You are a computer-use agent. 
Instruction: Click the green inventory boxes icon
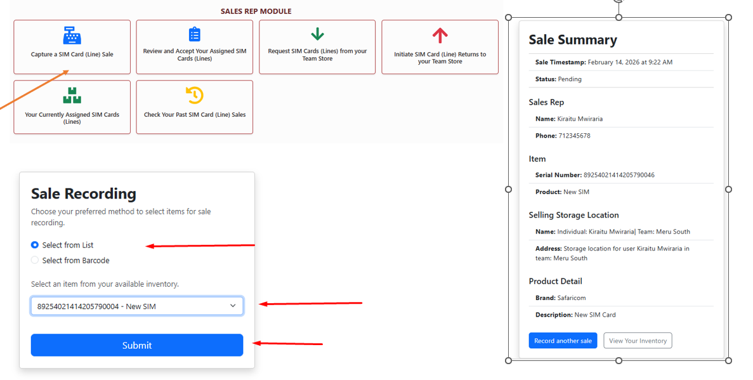coord(72,96)
